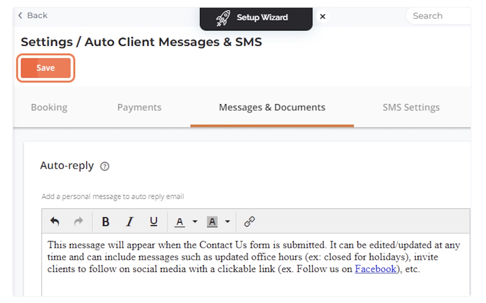Image resolution: width=486 pixels, height=303 pixels.
Task: Switch to the Booking tab
Action: click(49, 108)
